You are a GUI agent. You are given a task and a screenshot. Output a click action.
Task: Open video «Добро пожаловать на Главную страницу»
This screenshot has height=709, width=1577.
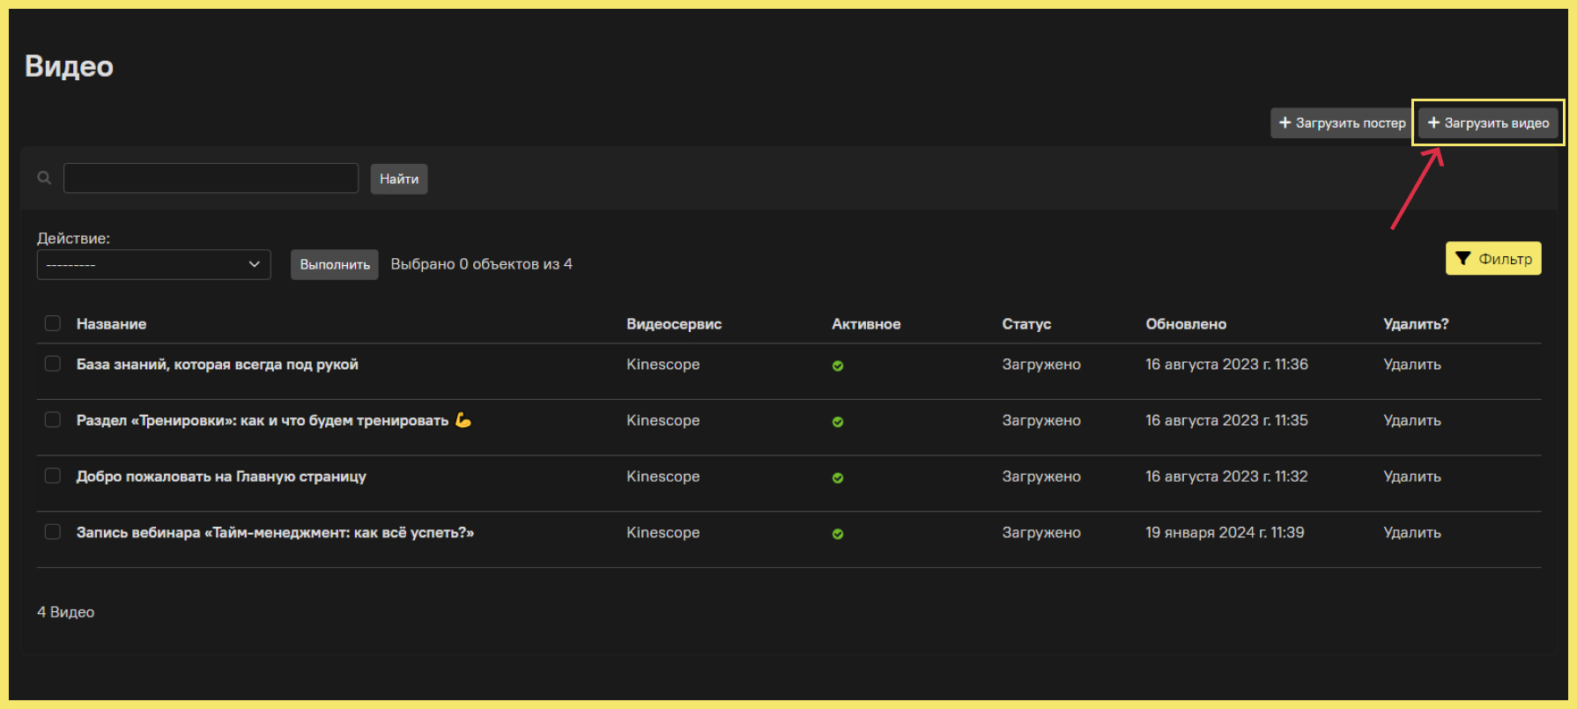pos(221,476)
